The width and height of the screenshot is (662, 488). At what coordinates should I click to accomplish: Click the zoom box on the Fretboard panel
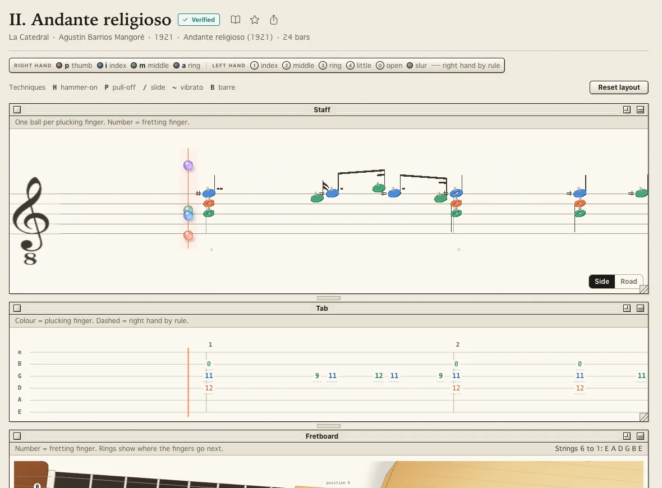tap(627, 436)
